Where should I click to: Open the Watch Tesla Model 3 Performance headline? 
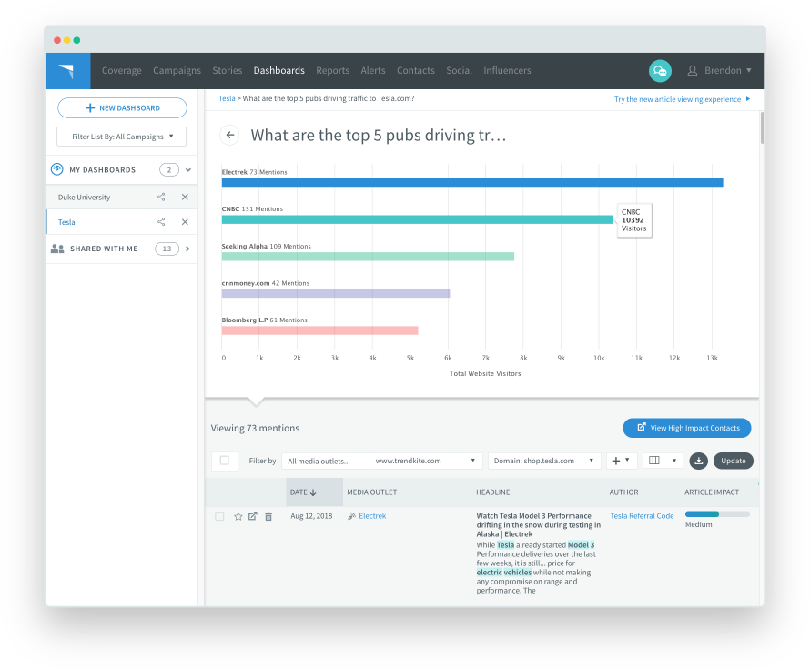click(538, 525)
